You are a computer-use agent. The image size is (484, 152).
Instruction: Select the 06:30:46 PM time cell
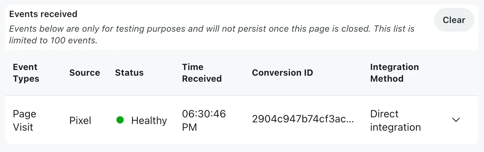204,120
